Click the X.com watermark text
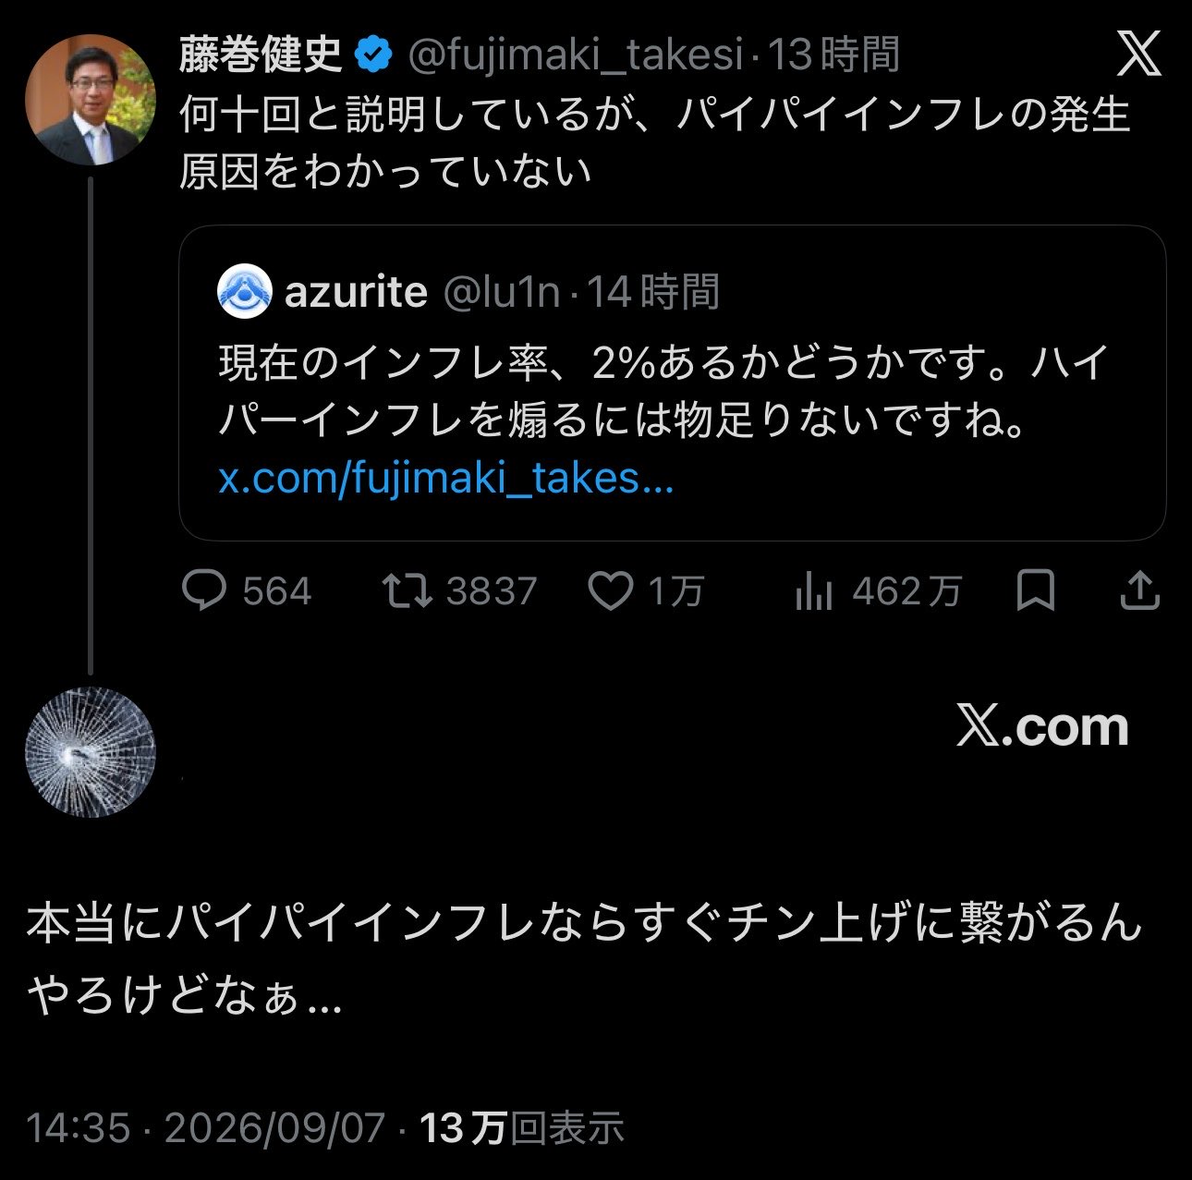The height and width of the screenshot is (1180, 1192). (x=1042, y=727)
